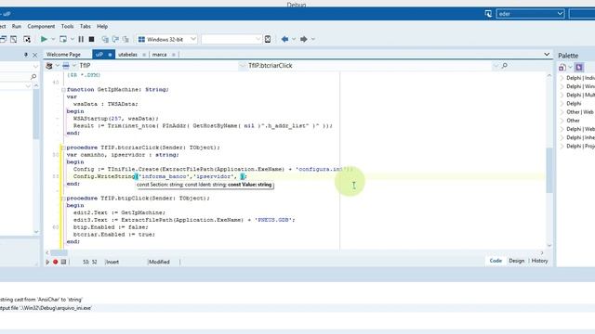595x334 pixels.
Task: Switch to the utabelas tab
Action: [128, 55]
